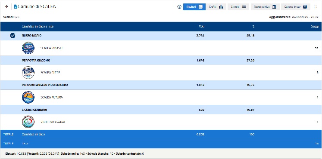322x159 pixels.
Task: Click the SCALEA FUTURA list logo
Action: pos(28,97)
